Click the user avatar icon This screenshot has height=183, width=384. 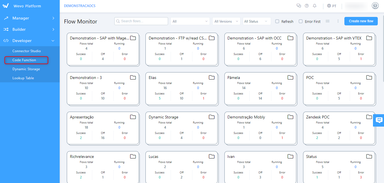375,6
